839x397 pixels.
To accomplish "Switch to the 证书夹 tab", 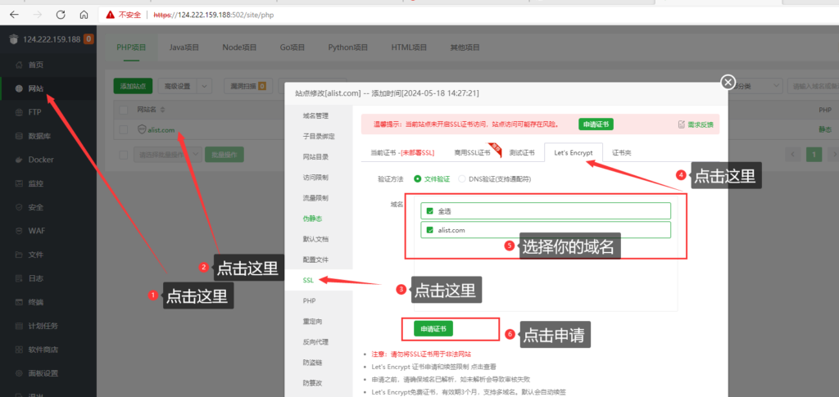I will [621, 153].
